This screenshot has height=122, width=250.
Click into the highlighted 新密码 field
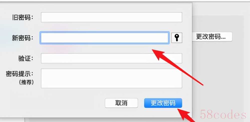[104, 38]
